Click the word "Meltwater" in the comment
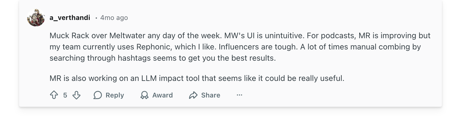The height and width of the screenshot is (118, 461). coord(123,36)
